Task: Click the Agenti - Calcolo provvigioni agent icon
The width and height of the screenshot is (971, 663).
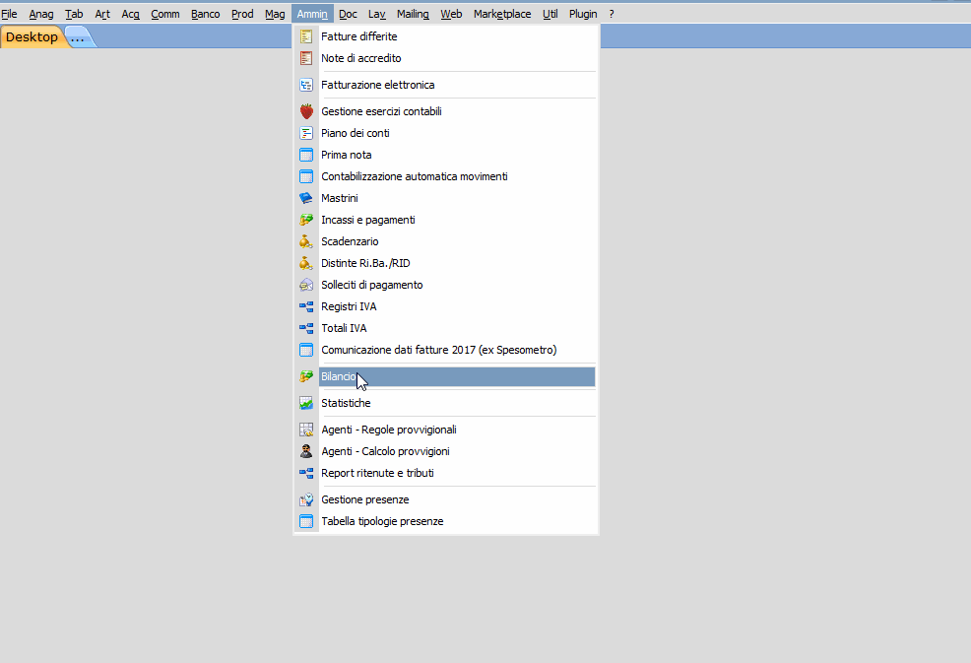Action: coord(306,452)
